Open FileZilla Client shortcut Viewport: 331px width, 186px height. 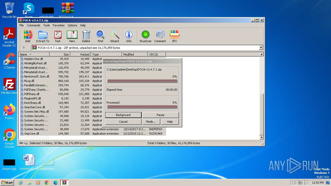(9, 86)
